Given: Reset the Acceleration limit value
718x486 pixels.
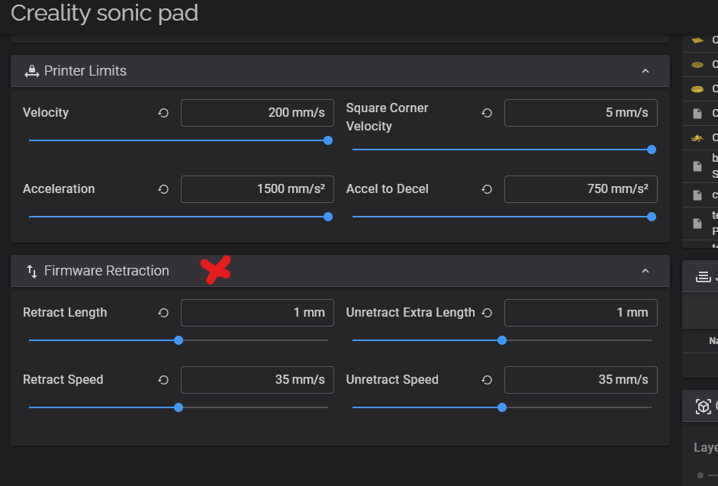Looking at the screenshot, I should coord(163,189).
